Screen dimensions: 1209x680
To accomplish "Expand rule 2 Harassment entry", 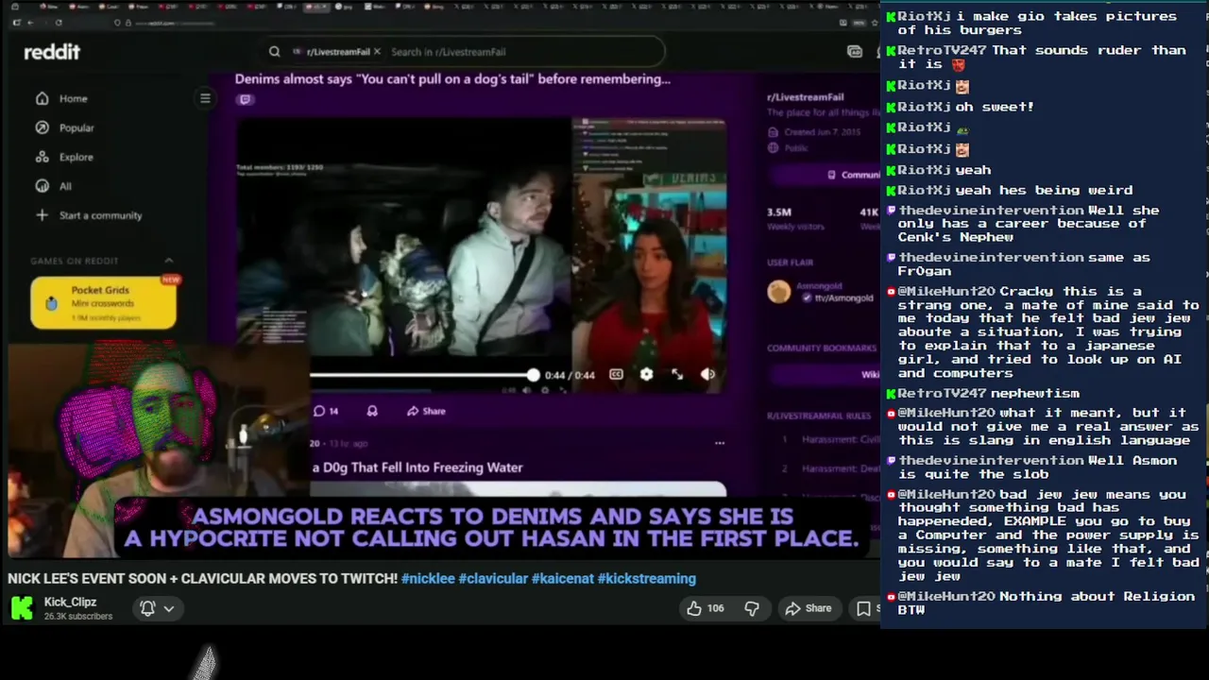I will coord(831,468).
